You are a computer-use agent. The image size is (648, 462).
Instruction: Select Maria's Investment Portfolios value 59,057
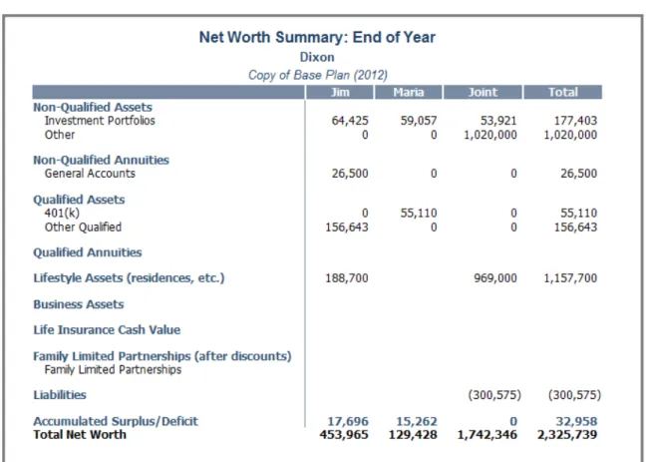point(419,121)
